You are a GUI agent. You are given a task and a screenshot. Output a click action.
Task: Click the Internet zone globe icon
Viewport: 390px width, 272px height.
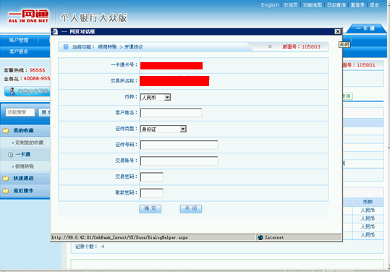tap(260, 237)
